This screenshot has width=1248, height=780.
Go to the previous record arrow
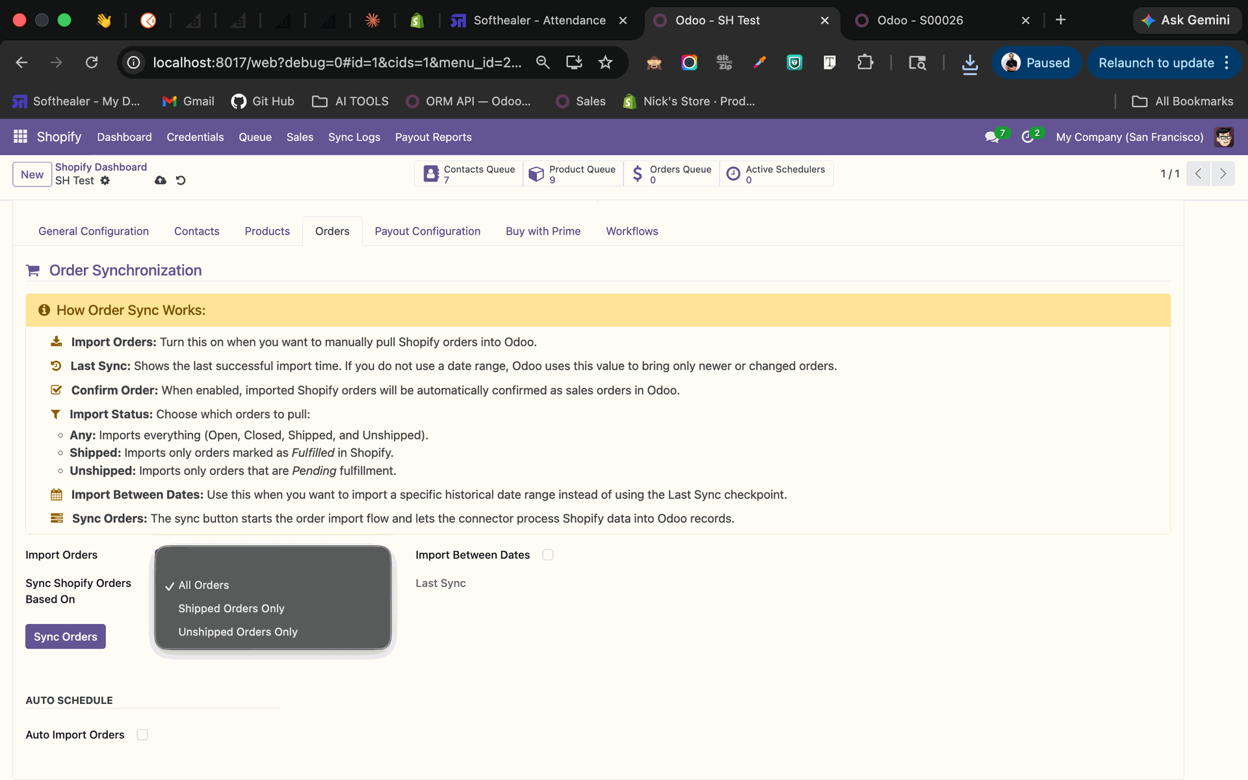click(x=1198, y=174)
